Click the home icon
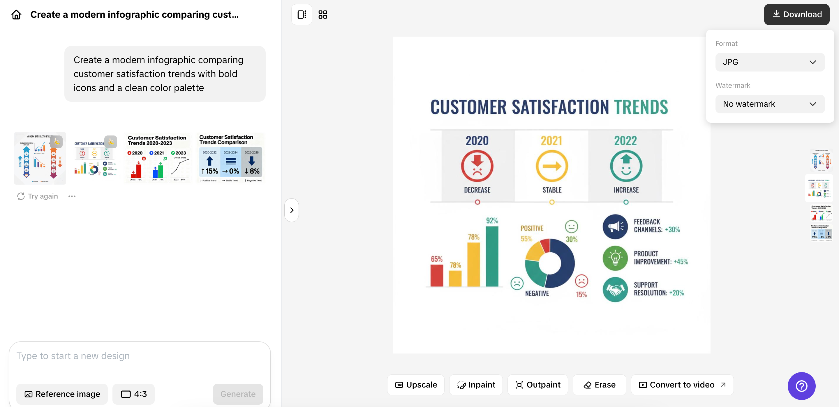Screen dimensions: 839x407 tap(16, 15)
